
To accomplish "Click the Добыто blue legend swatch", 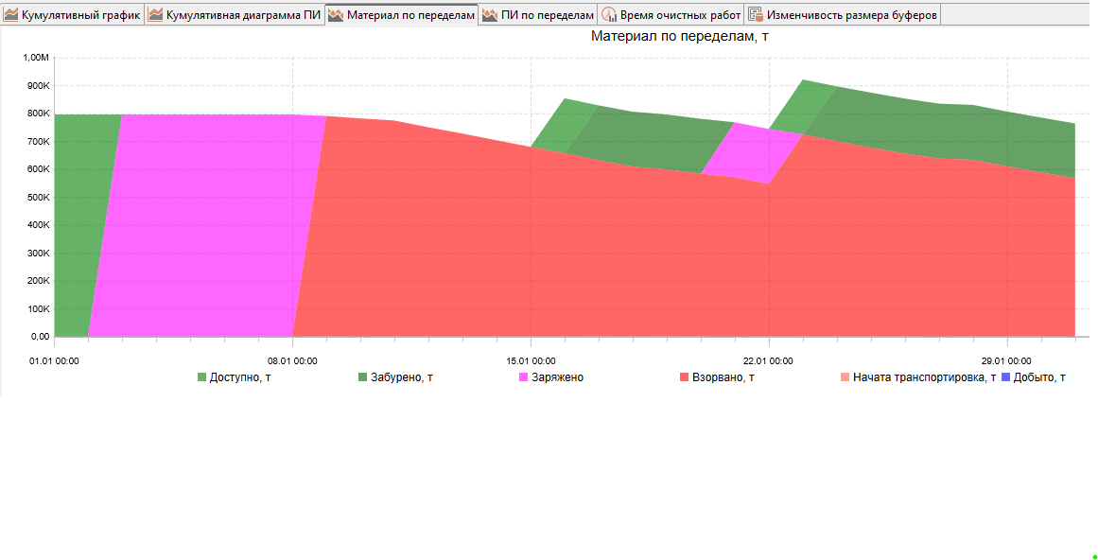I will coord(1005,377).
